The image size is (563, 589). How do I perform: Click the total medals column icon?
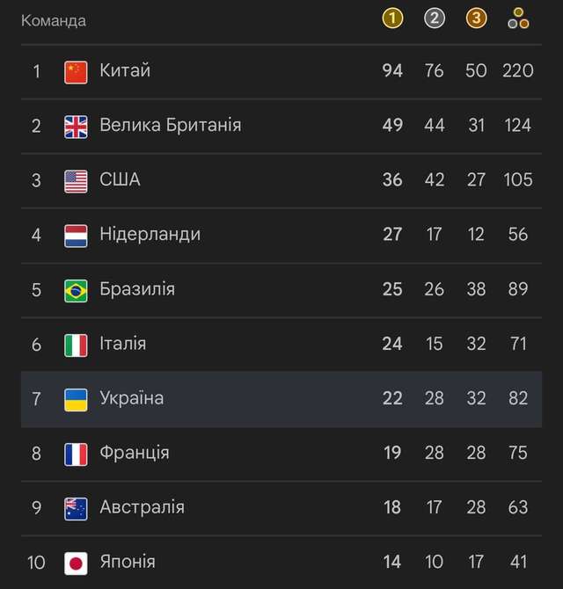click(x=518, y=18)
